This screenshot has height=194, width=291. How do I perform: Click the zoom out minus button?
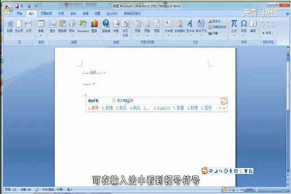click(x=257, y=190)
